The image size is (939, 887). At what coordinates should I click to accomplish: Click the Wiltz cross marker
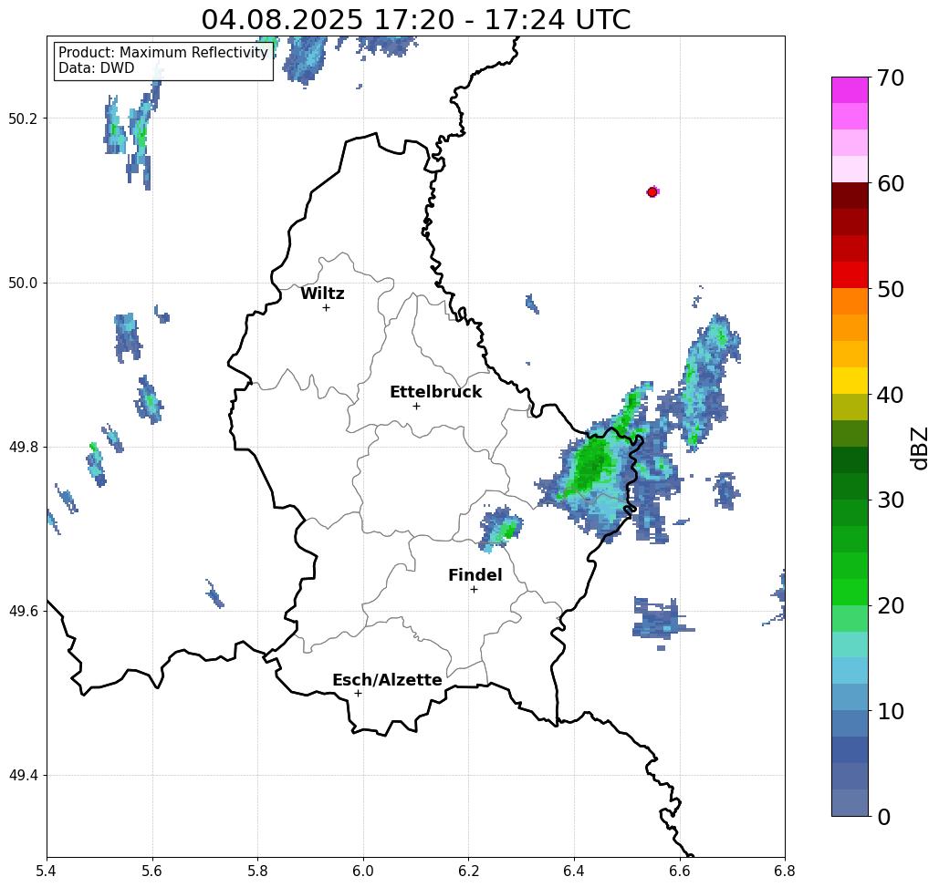(x=326, y=307)
